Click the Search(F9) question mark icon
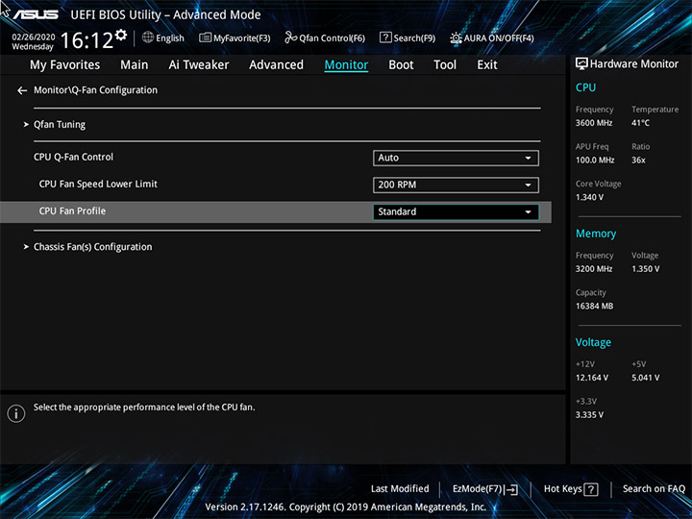The width and height of the screenshot is (692, 519). click(x=385, y=37)
